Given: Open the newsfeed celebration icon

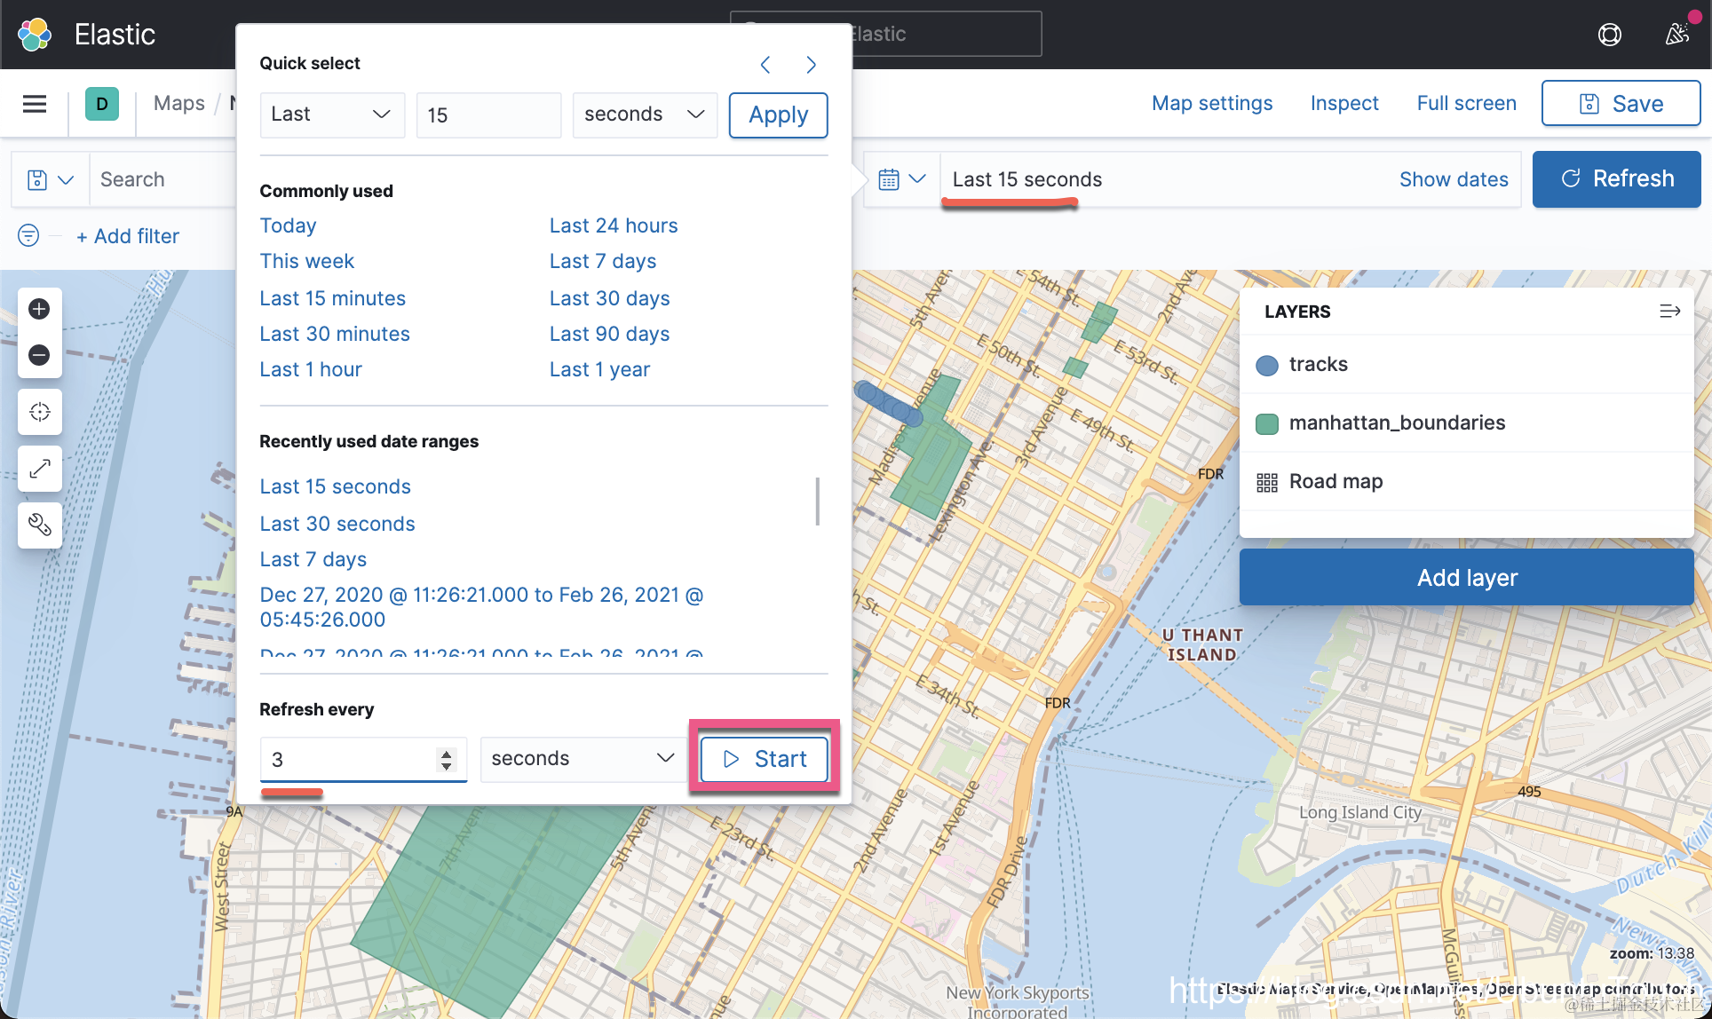Looking at the screenshot, I should (x=1676, y=35).
